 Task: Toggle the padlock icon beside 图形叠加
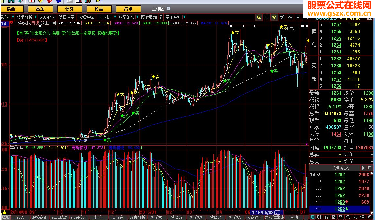[161, 17]
